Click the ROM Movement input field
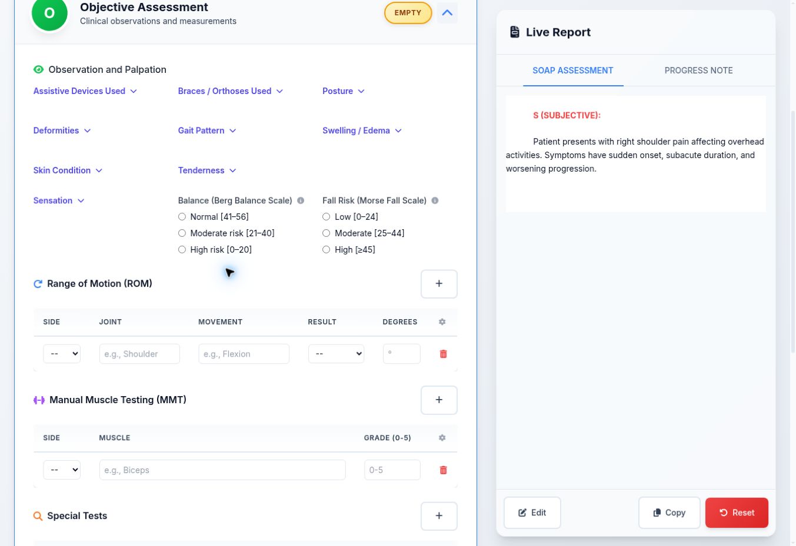 (244, 354)
